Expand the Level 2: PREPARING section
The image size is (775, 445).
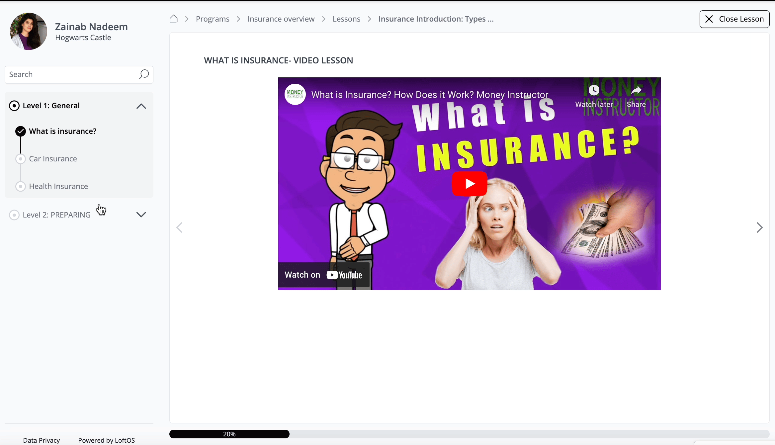coord(141,215)
